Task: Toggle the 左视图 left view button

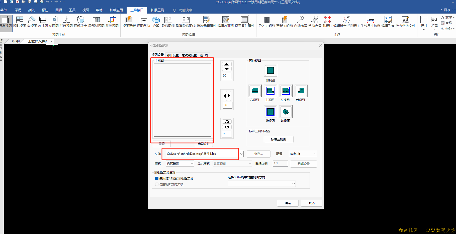Action: [x=286, y=91]
